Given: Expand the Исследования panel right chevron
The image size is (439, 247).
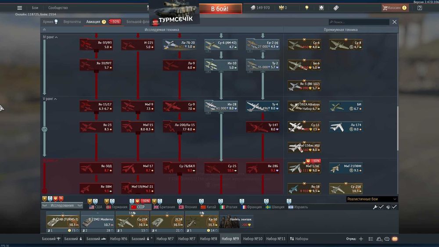Looking at the screenshot, I should point(80,206).
